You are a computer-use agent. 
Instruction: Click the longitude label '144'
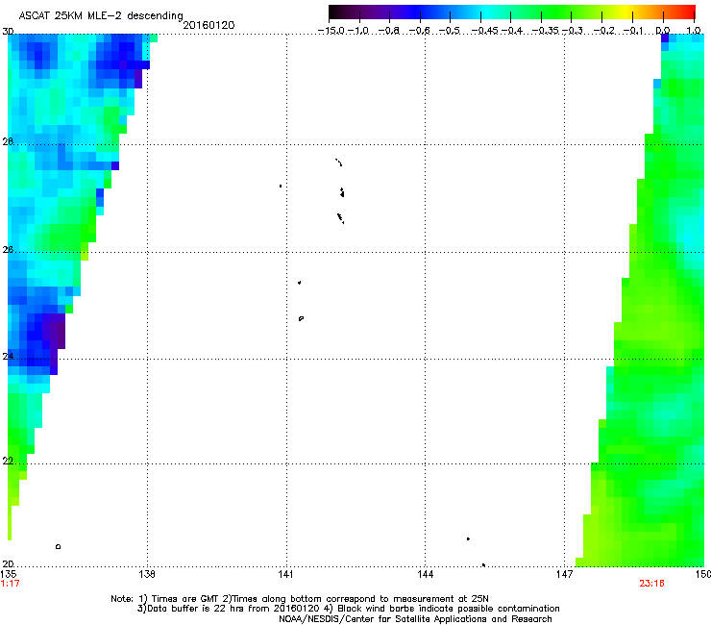point(425,574)
